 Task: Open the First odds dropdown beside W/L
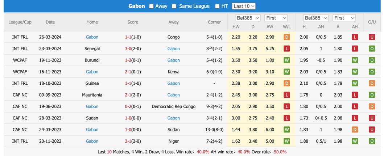(276, 18)
